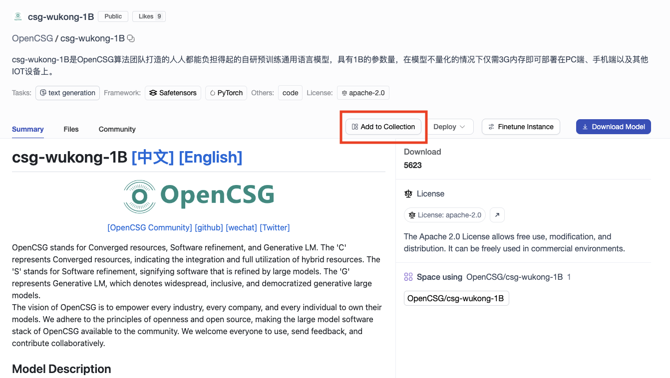Select the PyTorch framework tag

click(226, 93)
